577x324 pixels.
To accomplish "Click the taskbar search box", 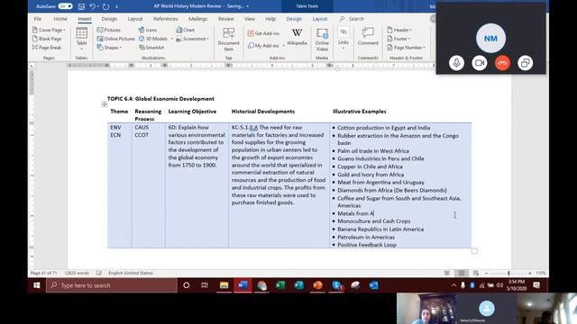I will [112, 285].
